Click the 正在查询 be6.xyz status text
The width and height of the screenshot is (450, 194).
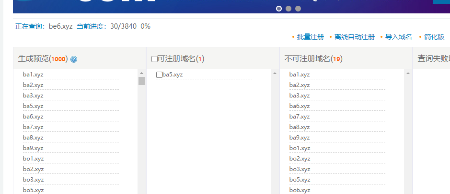tap(44, 26)
